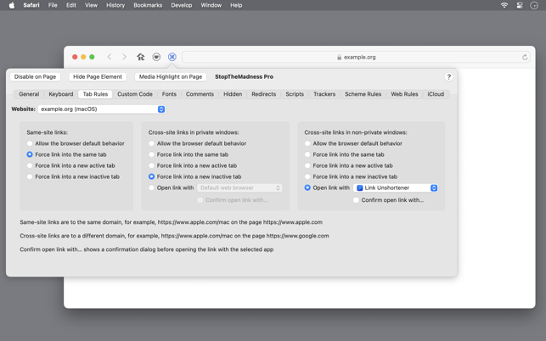
Task: Click the forward navigation arrow
Action: tap(124, 57)
